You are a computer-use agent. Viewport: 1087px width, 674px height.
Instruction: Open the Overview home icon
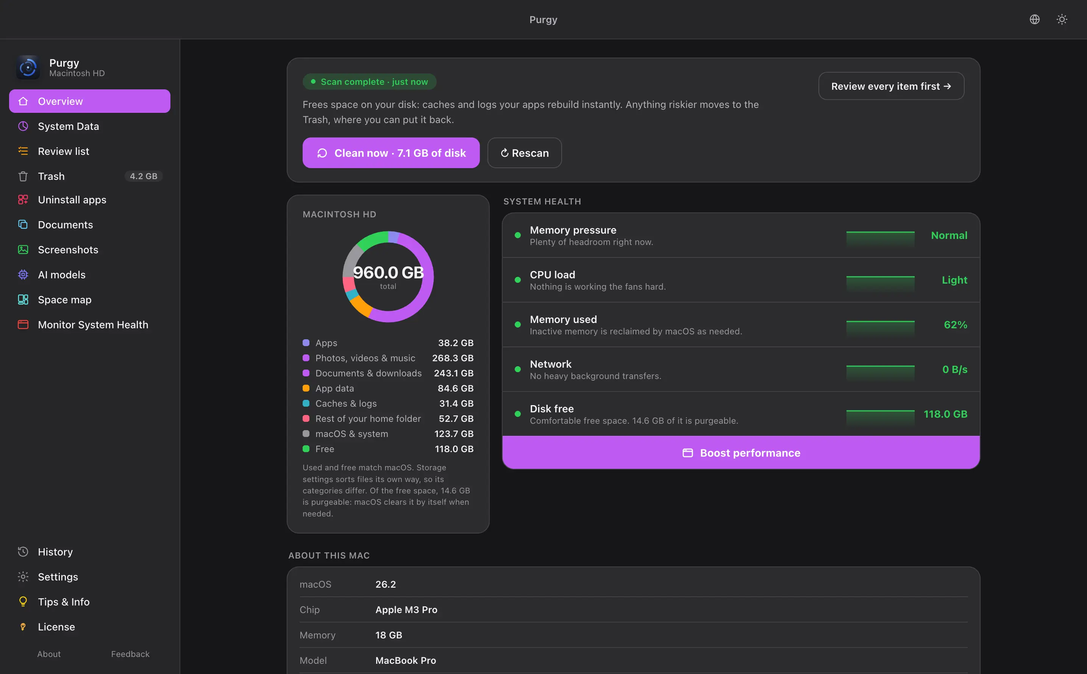pos(23,101)
